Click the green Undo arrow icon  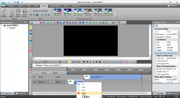[48, 23]
